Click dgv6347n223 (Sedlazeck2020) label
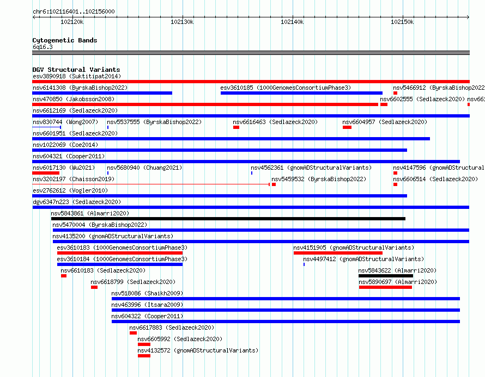The height and width of the screenshot is (377, 485). (x=77, y=202)
